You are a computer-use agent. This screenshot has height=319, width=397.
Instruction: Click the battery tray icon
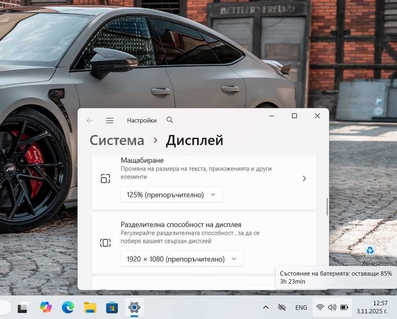coord(344,307)
